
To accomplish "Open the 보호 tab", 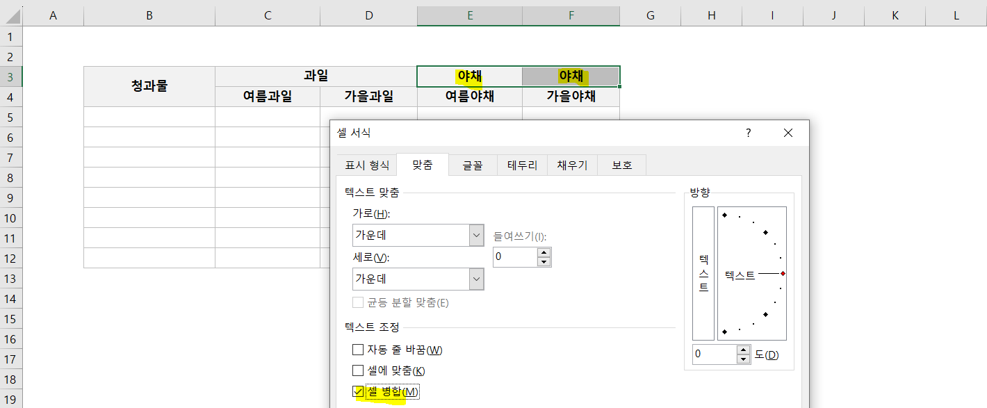I will click(x=621, y=165).
